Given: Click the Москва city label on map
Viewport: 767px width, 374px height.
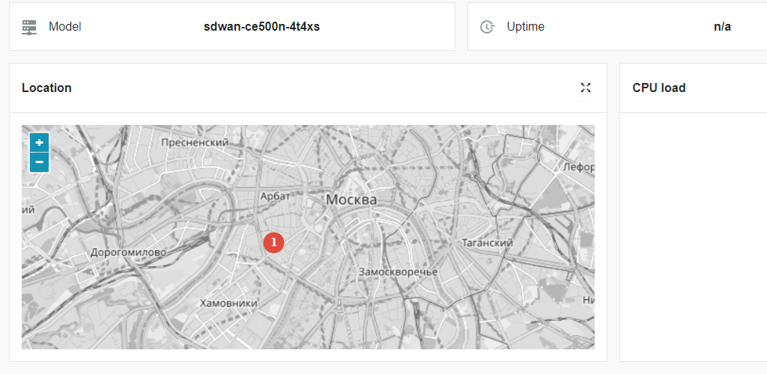Looking at the screenshot, I should 351,200.
